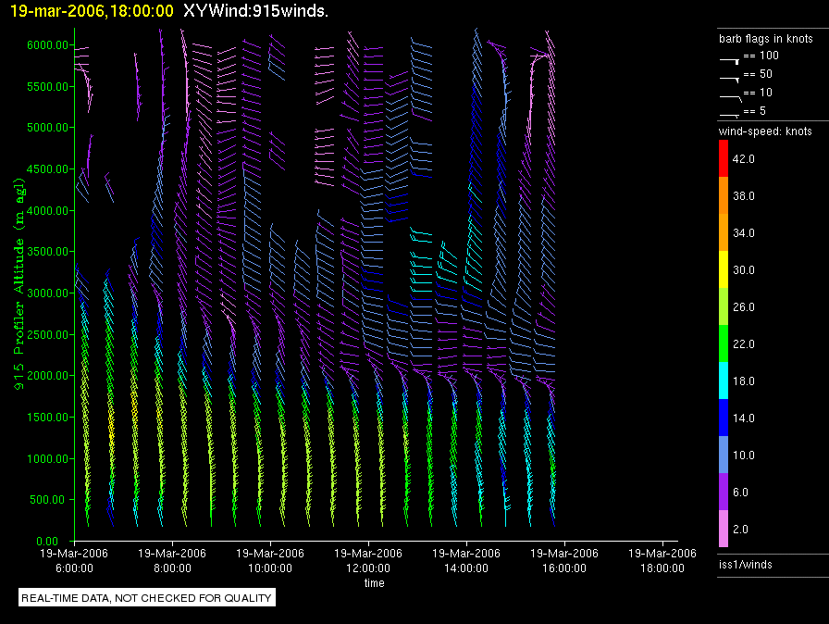Click the 10-knot barb flag symbol
The width and height of the screenshot is (829, 624).
[729, 96]
